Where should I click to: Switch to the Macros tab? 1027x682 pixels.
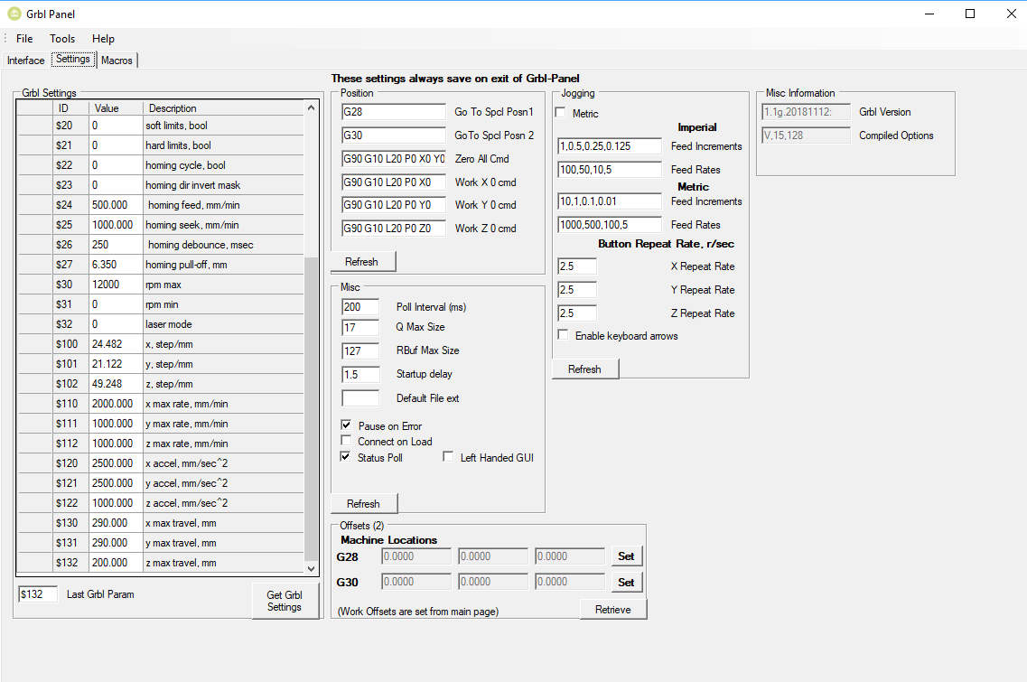click(117, 60)
